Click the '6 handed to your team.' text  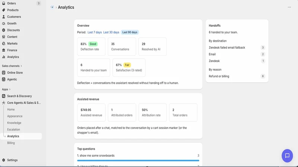(223, 32)
